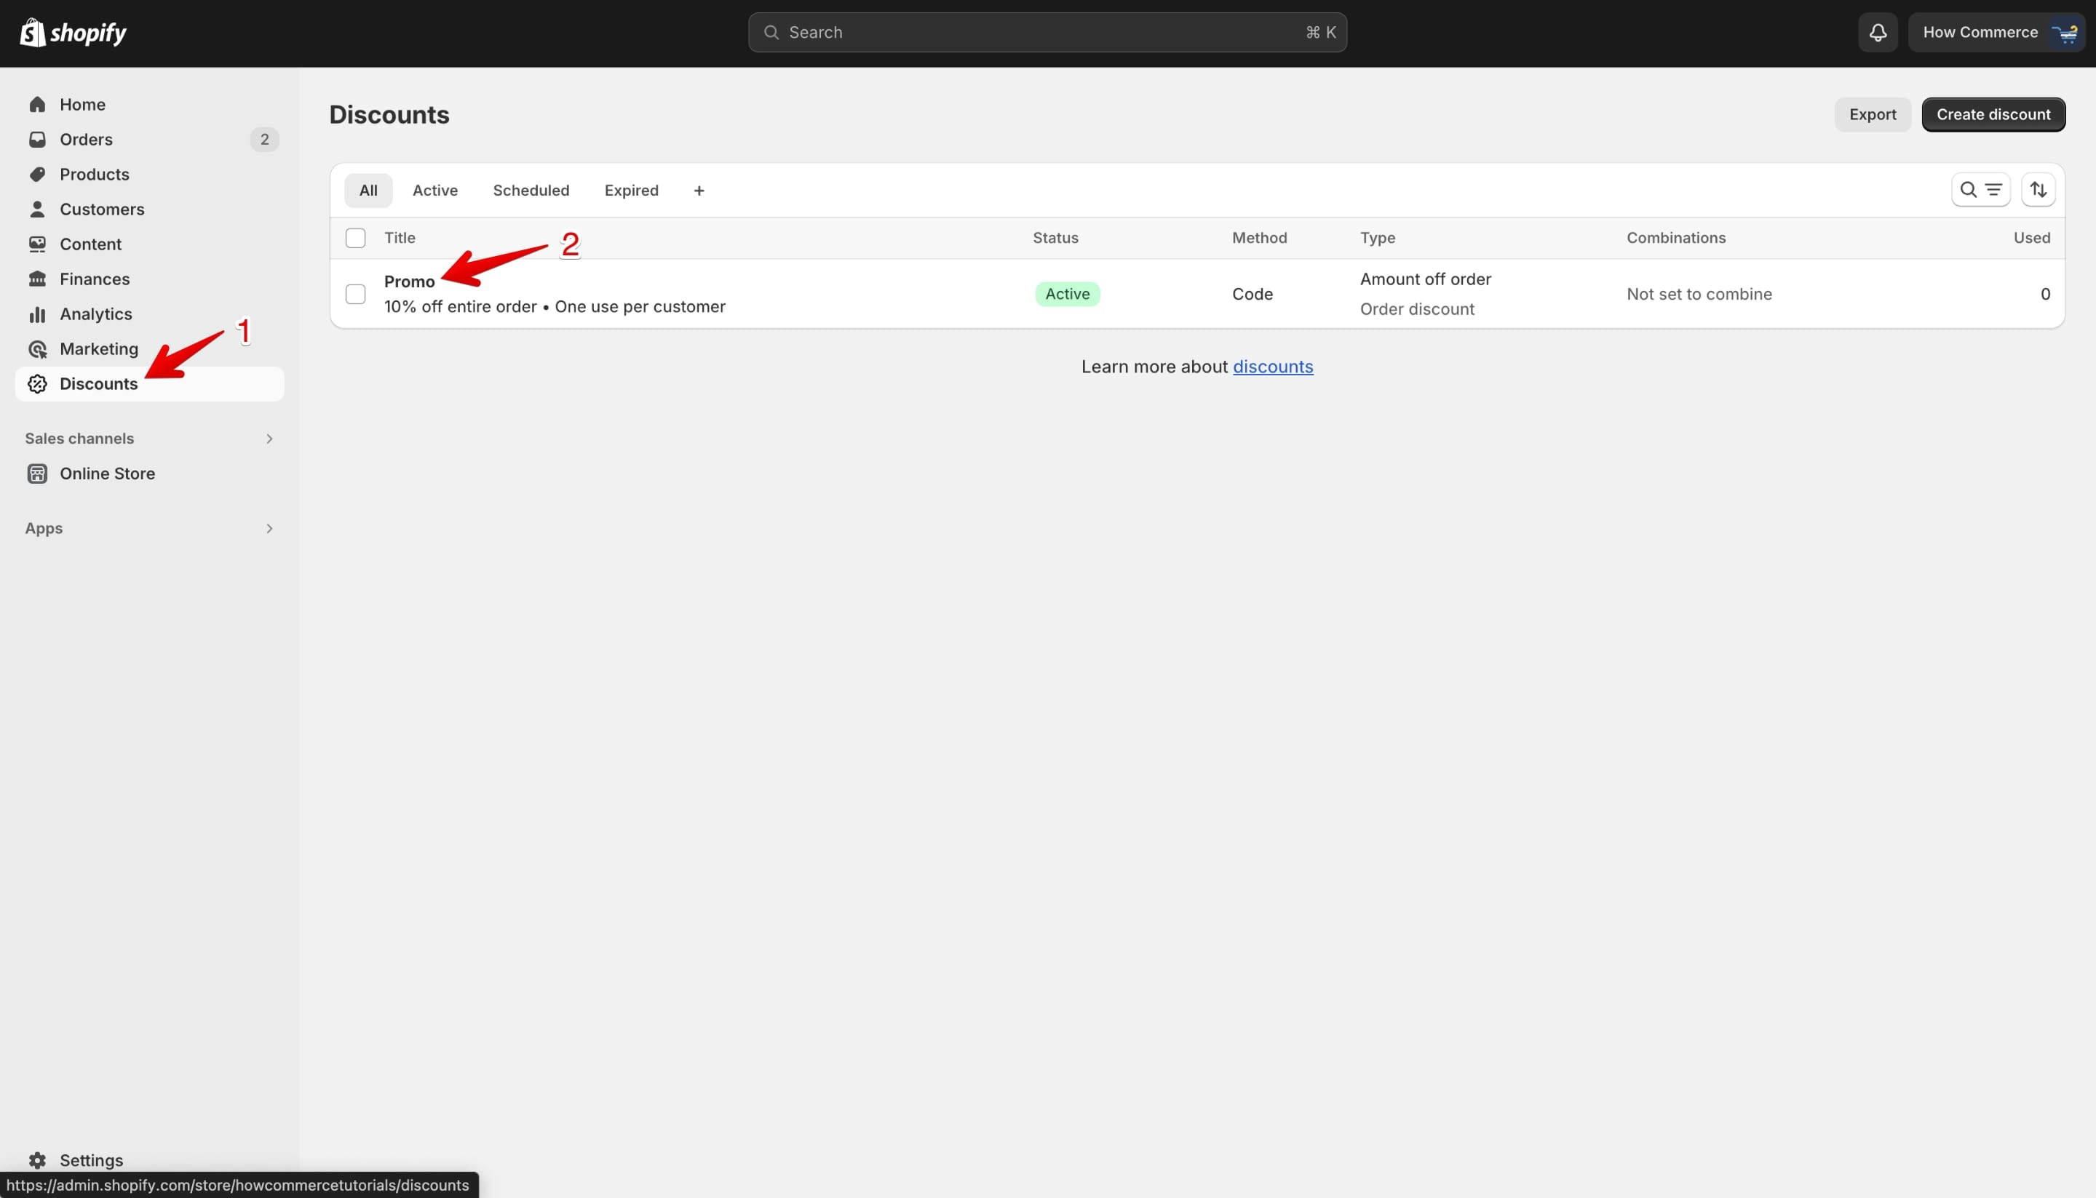Expand the Apps section chevron
Viewport: 2096px width, 1198px height.
coord(269,528)
